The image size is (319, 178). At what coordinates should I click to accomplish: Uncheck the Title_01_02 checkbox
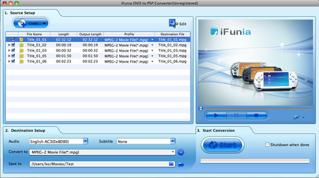click(13, 45)
